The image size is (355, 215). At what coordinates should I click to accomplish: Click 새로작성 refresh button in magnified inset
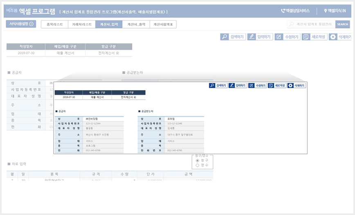277,86
